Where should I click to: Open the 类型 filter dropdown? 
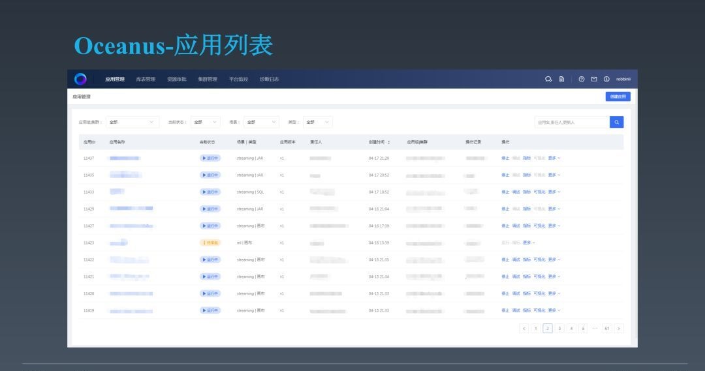click(318, 122)
